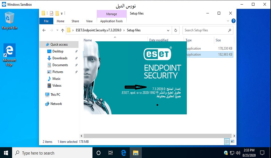
Task: Open File Explorer help question mark
Action: coord(233,21)
